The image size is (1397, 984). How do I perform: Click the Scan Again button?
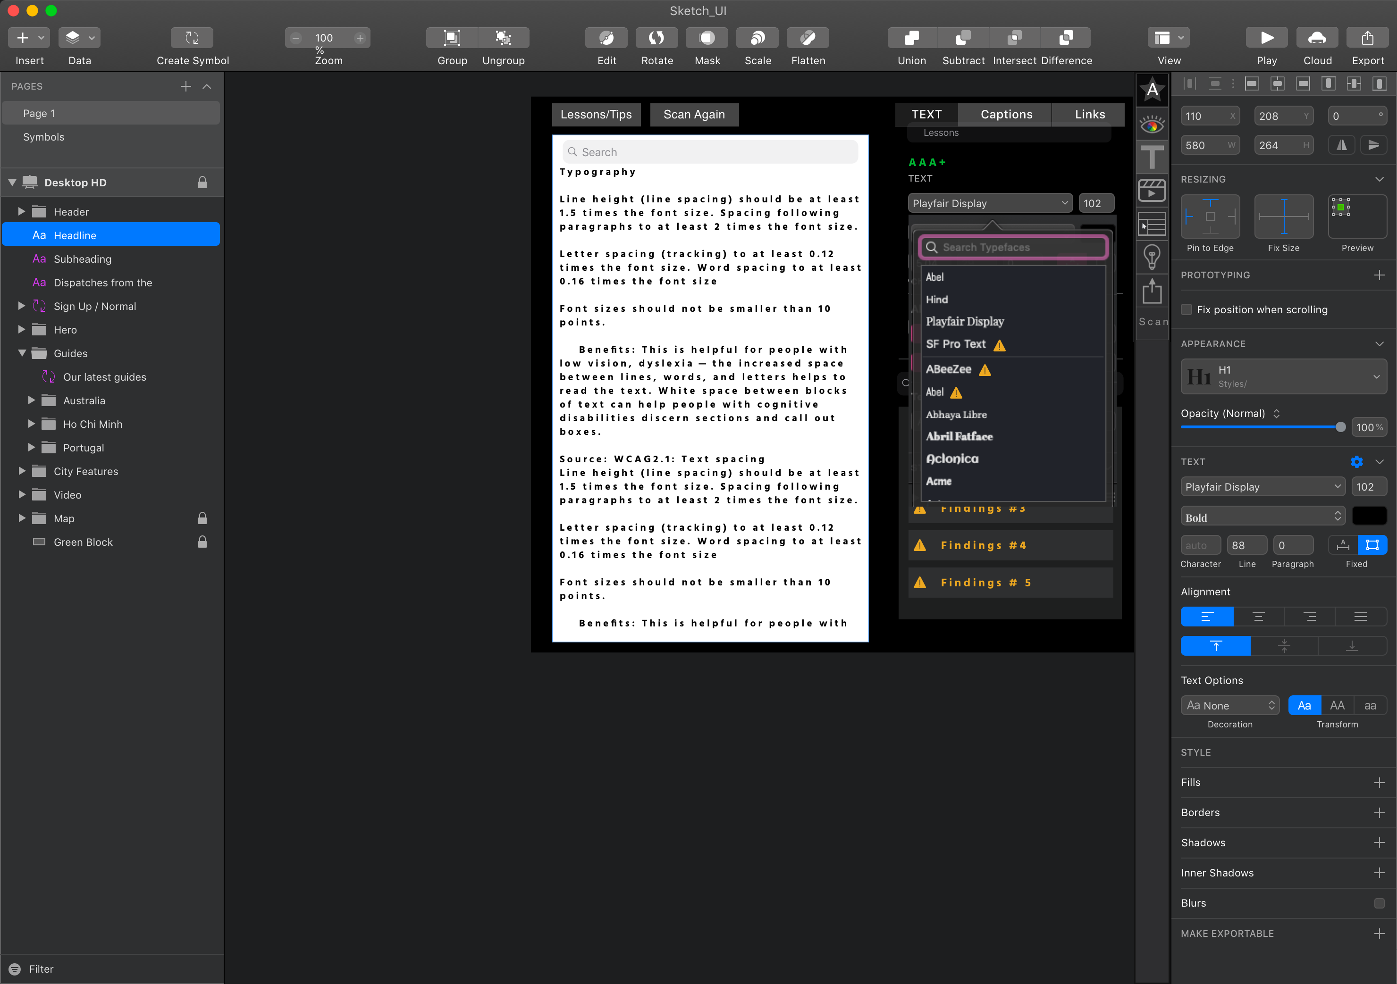click(694, 114)
